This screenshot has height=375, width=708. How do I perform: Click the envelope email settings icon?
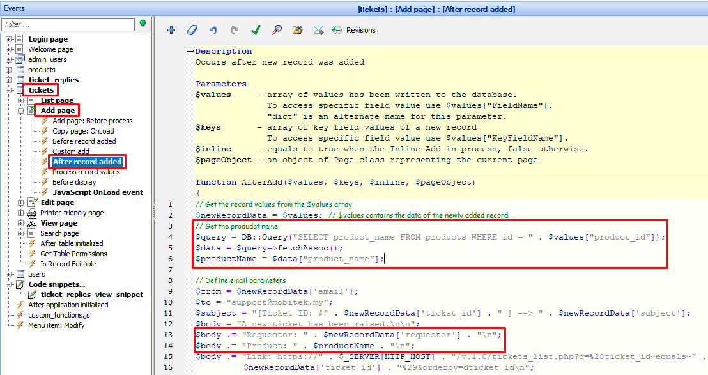(x=318, y=30)
